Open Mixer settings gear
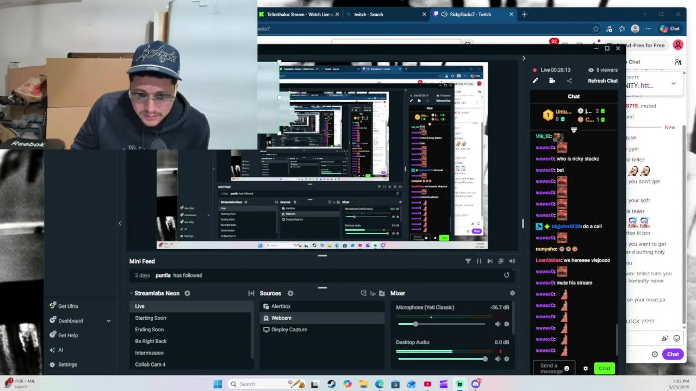Viewport: 696px width, 391px height. click(x=512, y=293)
